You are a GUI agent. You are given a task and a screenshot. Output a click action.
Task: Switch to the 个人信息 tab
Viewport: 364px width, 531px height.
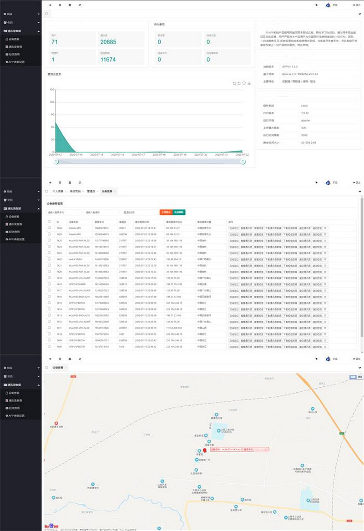pos(58,192)
